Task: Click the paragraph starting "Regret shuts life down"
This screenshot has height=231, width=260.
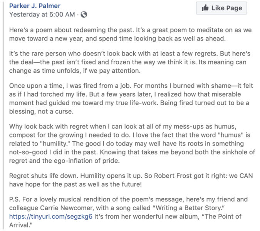Action: click(x=131, y=180)
